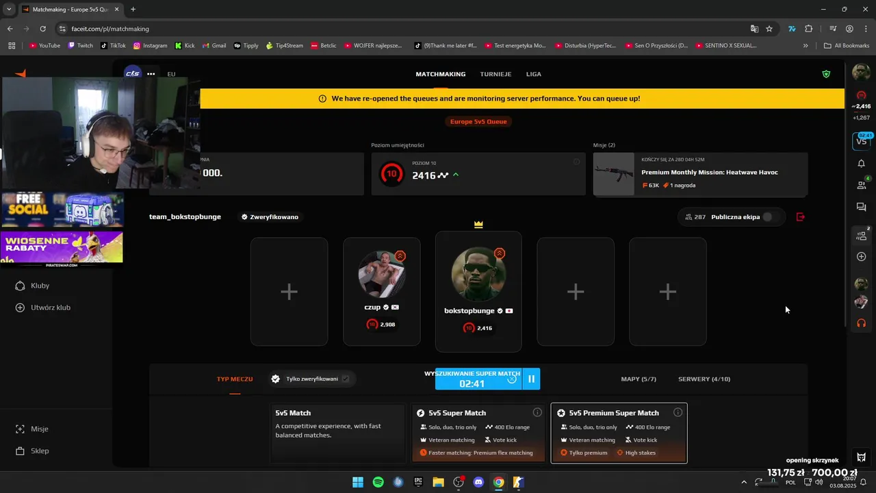Choose the 5v5 Match card
The height and width of the screenshot is (493, 876).
pyautogui.click(x=338, y=433)
